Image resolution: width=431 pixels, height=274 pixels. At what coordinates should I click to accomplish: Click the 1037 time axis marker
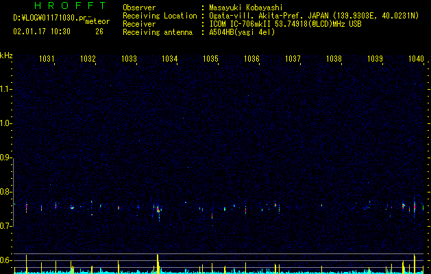pyautogui.click(x=293, y=58)
